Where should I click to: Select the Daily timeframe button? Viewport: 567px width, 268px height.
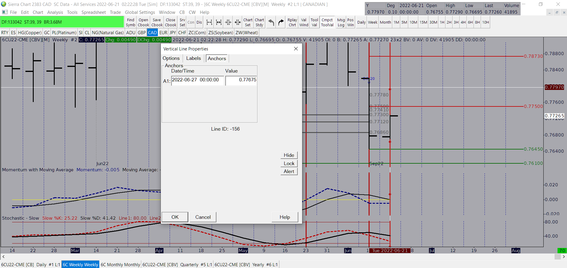361,22
